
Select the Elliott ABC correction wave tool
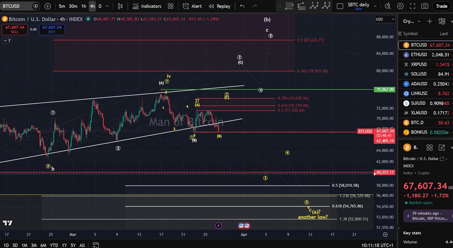click(327, 6)
